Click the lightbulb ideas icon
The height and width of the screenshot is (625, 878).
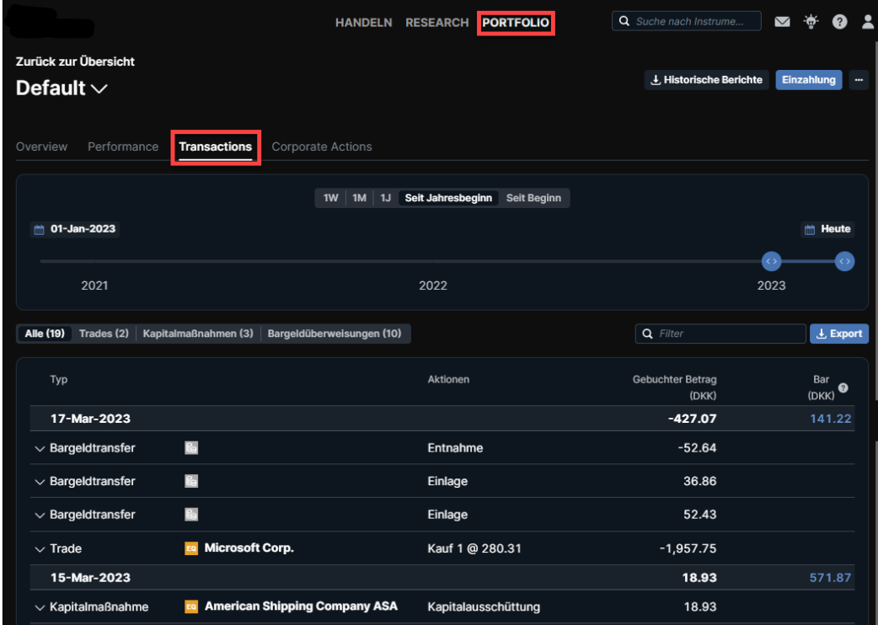click(811, 23)
